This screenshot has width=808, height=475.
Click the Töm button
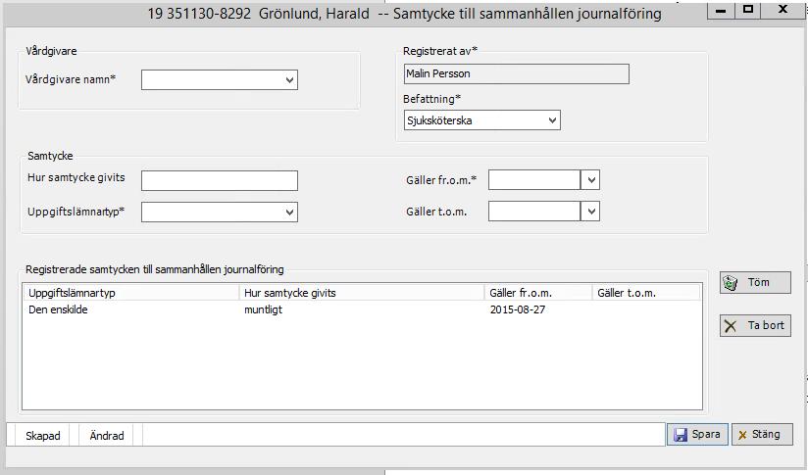pos(755,282)
